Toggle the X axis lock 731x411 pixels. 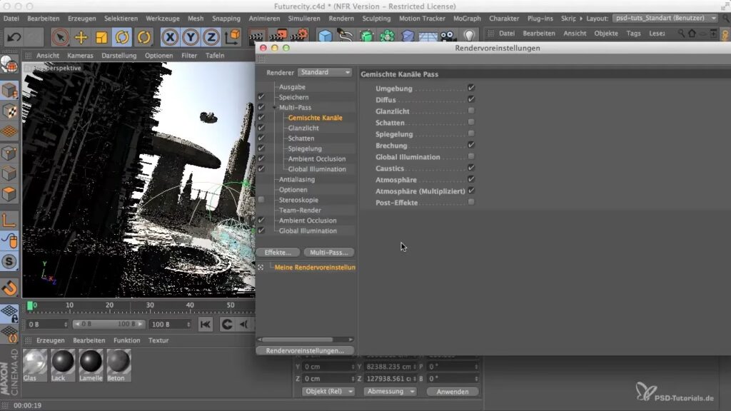170,36
